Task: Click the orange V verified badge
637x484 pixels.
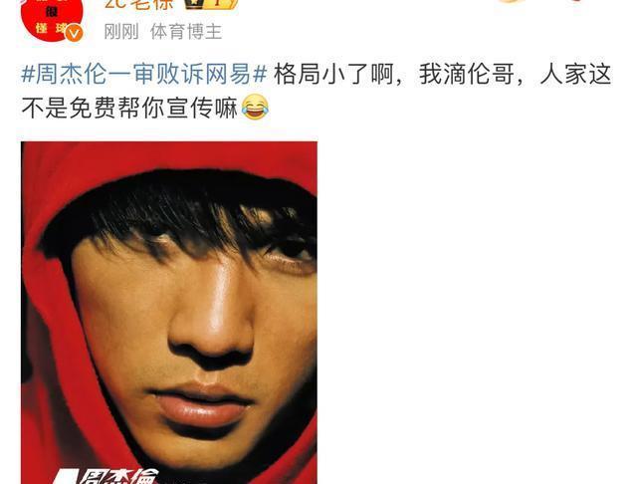Action: tap(74, 33)
